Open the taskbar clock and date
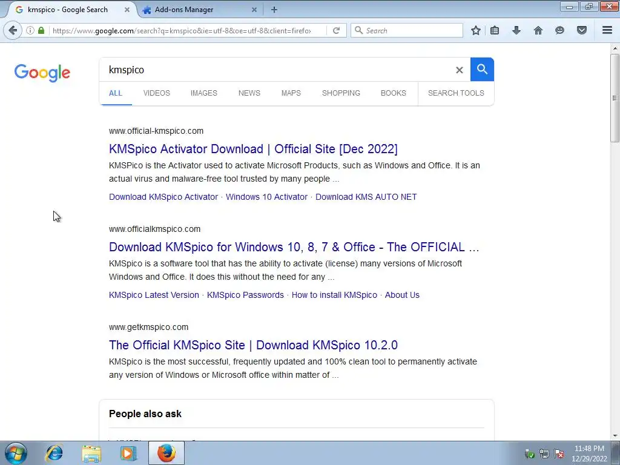Image resolution: width=620 pixels, height=465 pixels. (x=589, y=453)
